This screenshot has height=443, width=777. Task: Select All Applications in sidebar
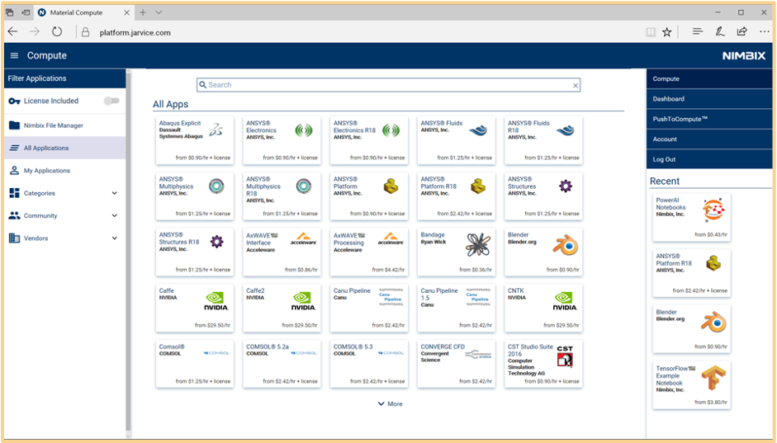click(x=65, y=148)
